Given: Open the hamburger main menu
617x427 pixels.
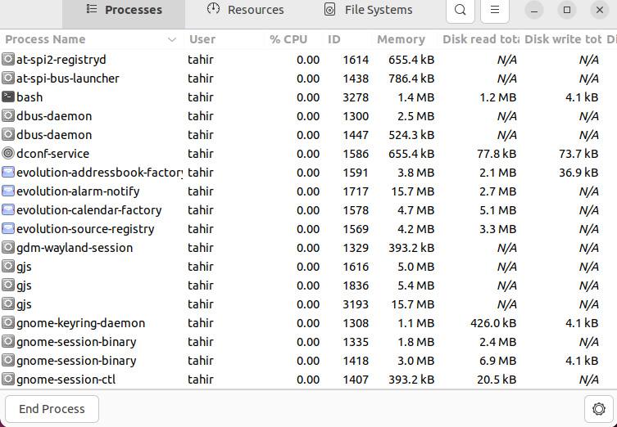Looking at the screenshot, I should point(495,10).
